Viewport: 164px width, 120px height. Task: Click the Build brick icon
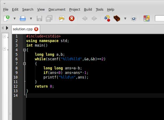coord(117,18)
